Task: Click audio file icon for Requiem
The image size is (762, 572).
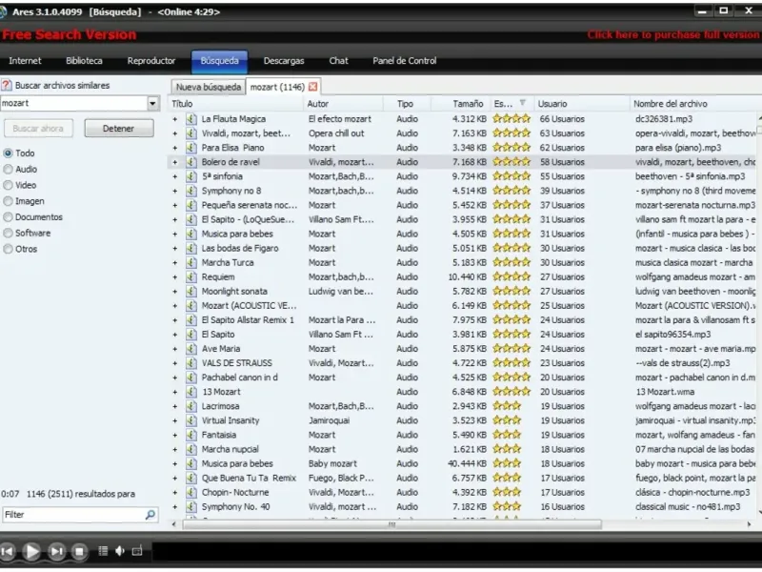Action: pos(191,276)
